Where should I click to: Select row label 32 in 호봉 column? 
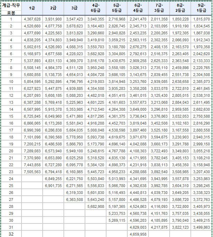tap(11, 234)
